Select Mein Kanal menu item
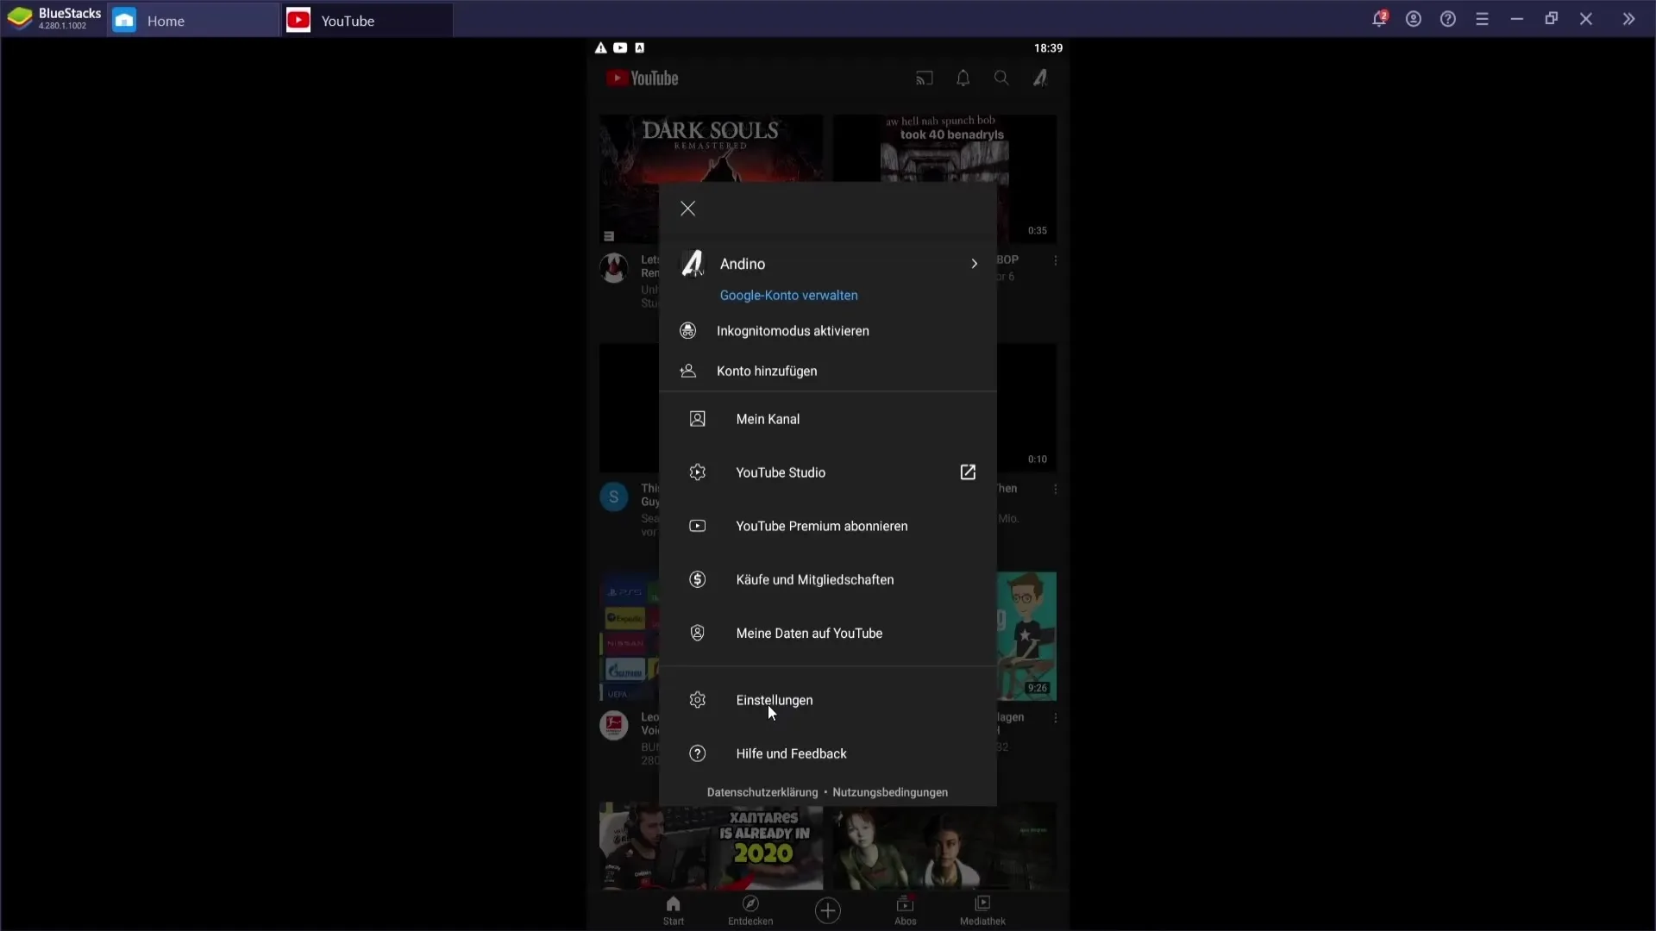This screenshot has width=1656, height=931. [x=768, y=418]
